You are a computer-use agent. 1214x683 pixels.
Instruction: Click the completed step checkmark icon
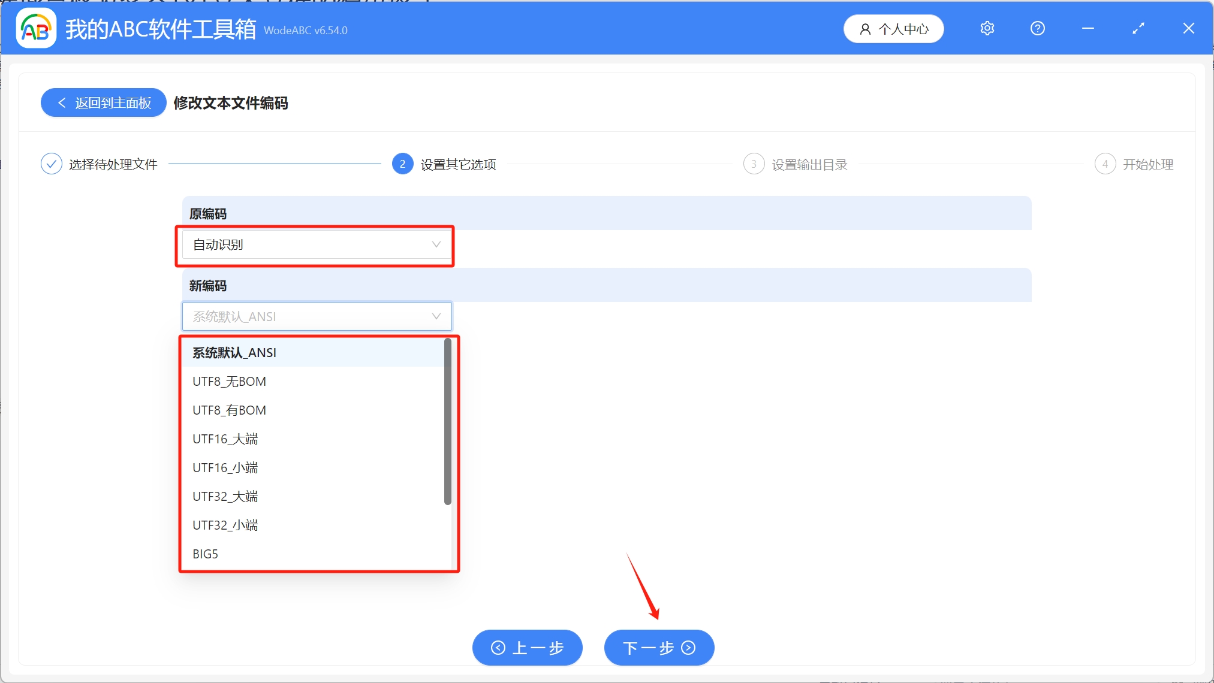(x=52, y=164)
